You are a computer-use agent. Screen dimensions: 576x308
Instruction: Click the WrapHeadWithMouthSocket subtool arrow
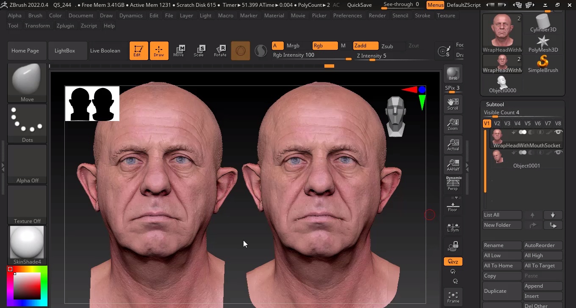pyautogui.click(x=513, y=132)
